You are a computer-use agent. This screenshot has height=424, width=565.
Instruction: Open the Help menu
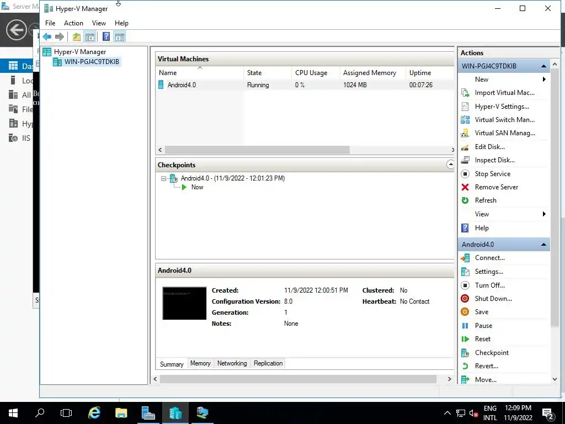[121, 23]
